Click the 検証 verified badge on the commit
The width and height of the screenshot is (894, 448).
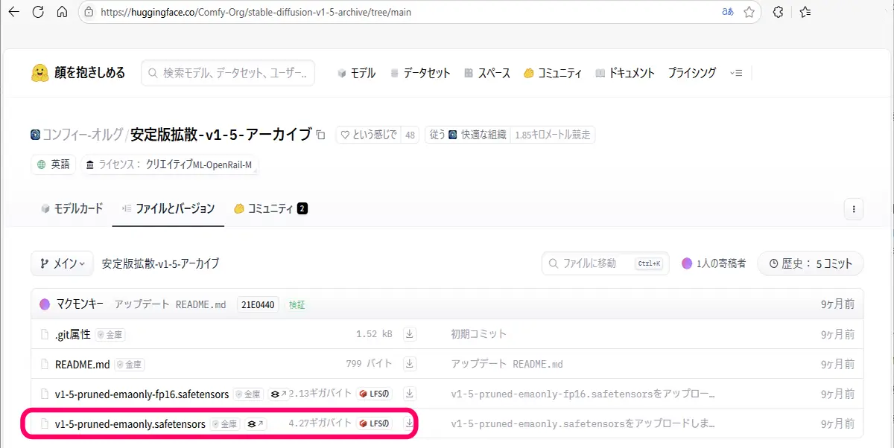297,304
